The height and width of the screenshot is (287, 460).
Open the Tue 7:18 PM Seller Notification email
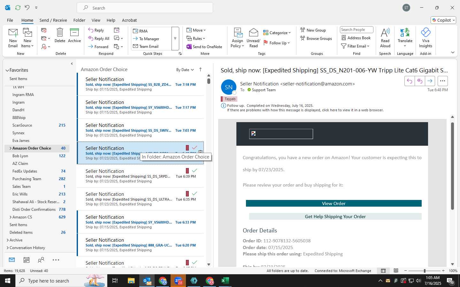[140, 84]
